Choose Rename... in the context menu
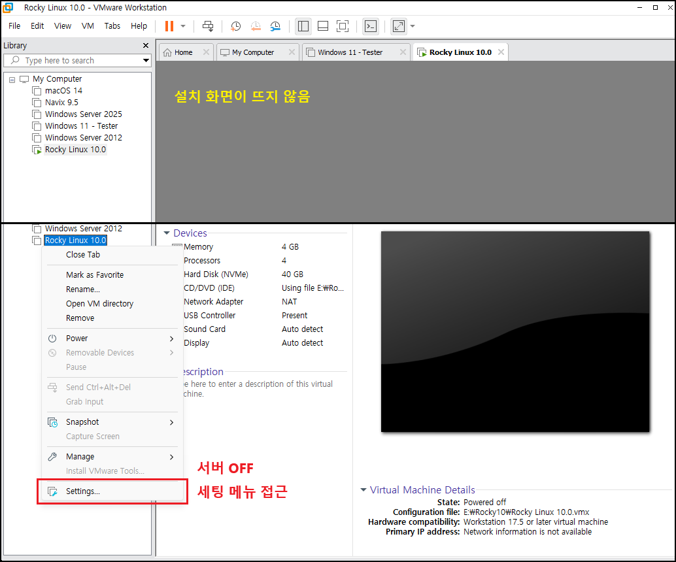 click(112, 289)
